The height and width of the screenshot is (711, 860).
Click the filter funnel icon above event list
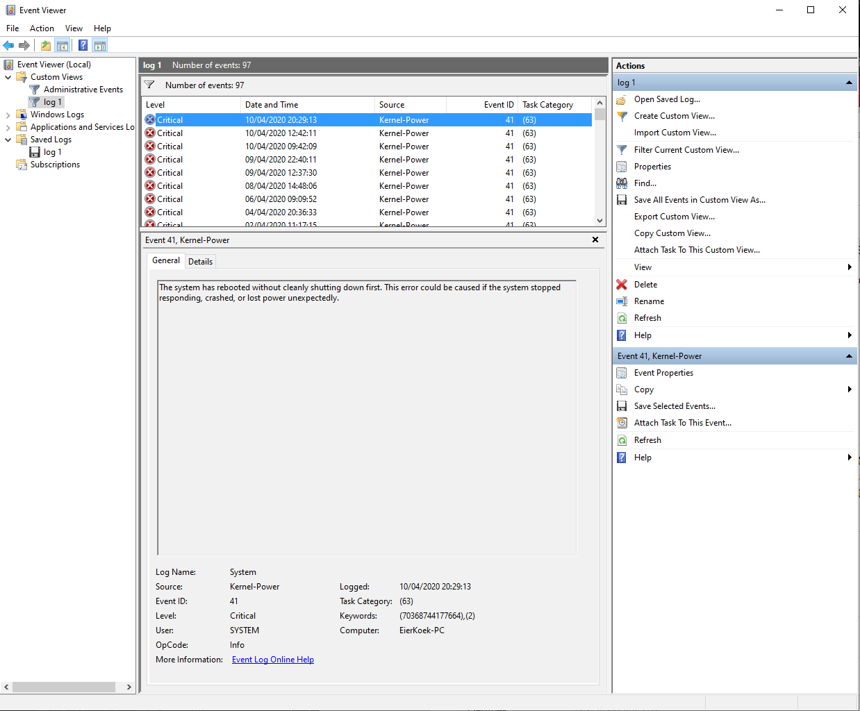pyautogui.click(x=149, y=85)
